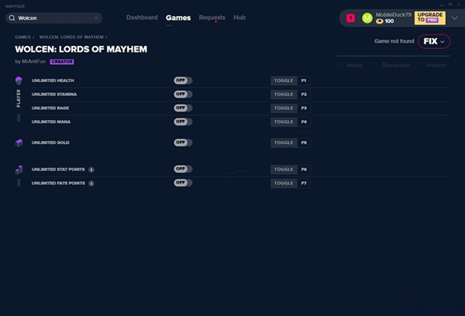The height and width of the screenshot is (316, 465).
Task: Click the Discussion tab icon
Action: [x=374, y=65]
